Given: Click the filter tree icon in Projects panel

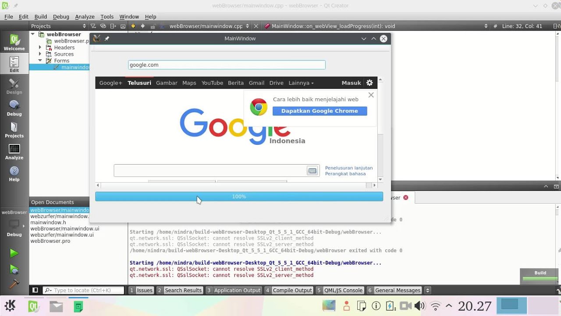Looking at the screenshot, I should (x=93, y=26).
